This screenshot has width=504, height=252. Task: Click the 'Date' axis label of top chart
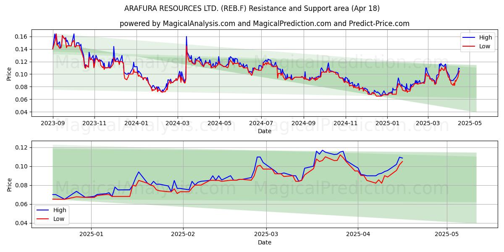coord(265,131)
